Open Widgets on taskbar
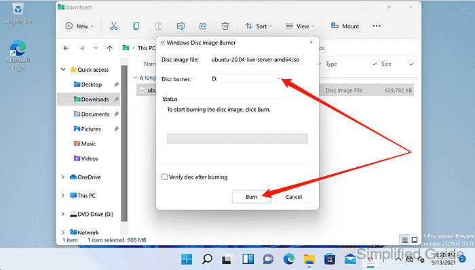Viewport: 475px width, 270px height. [x=248, y=259]
